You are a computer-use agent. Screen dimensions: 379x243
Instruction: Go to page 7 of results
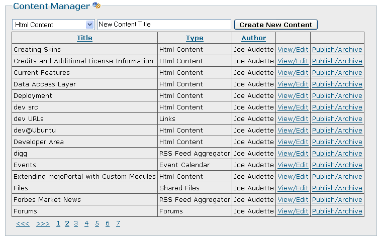coord(118,224)
